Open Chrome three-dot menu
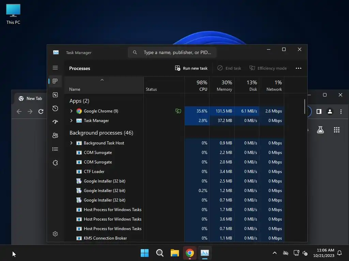 (x=341, y=111)
